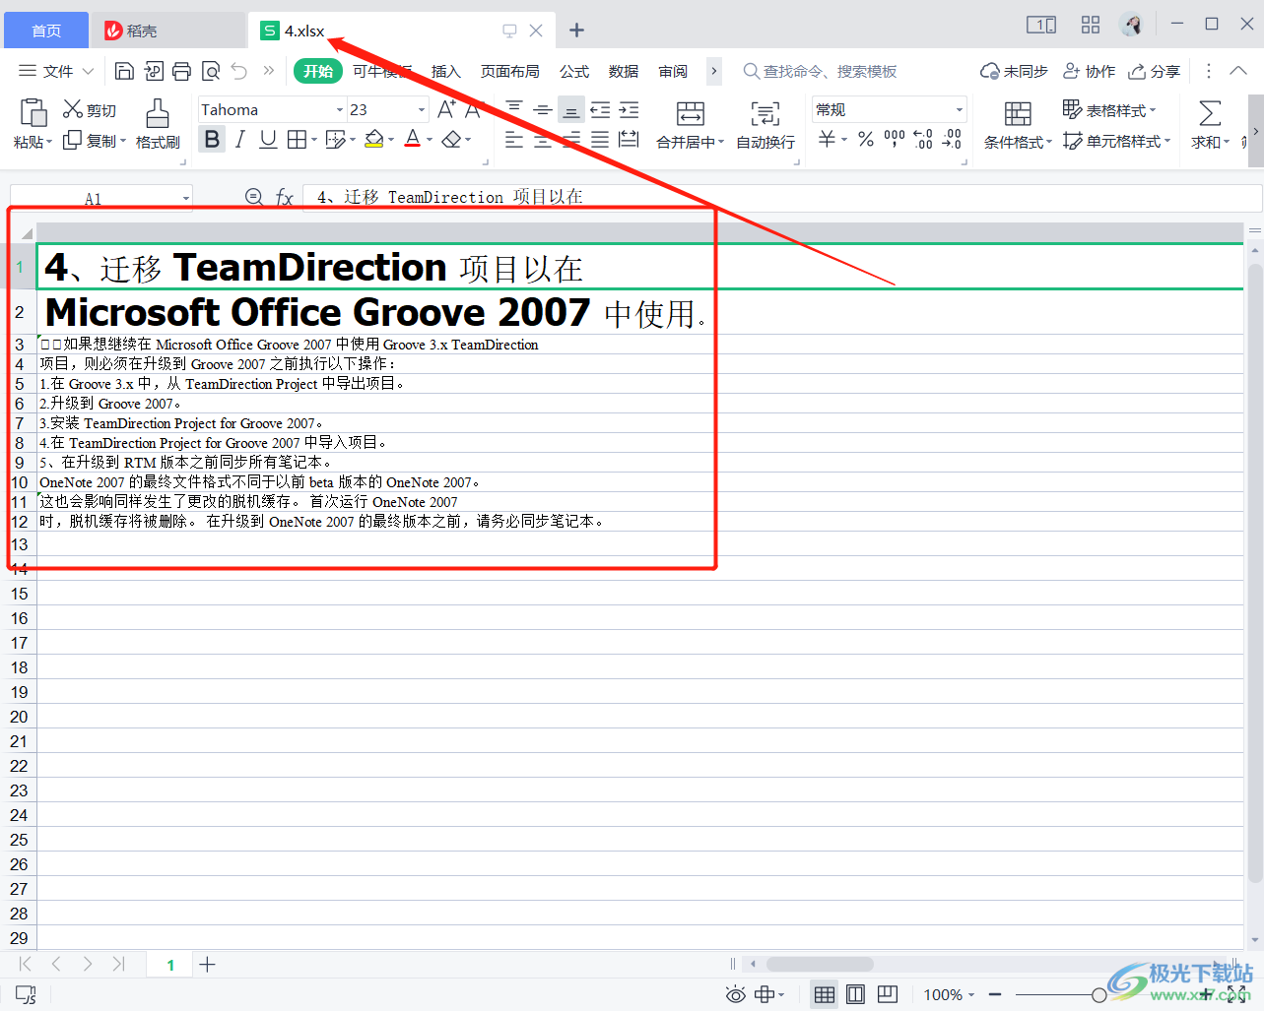Click the fx insert function icon

pyautogui.click(x=285, y=198)
